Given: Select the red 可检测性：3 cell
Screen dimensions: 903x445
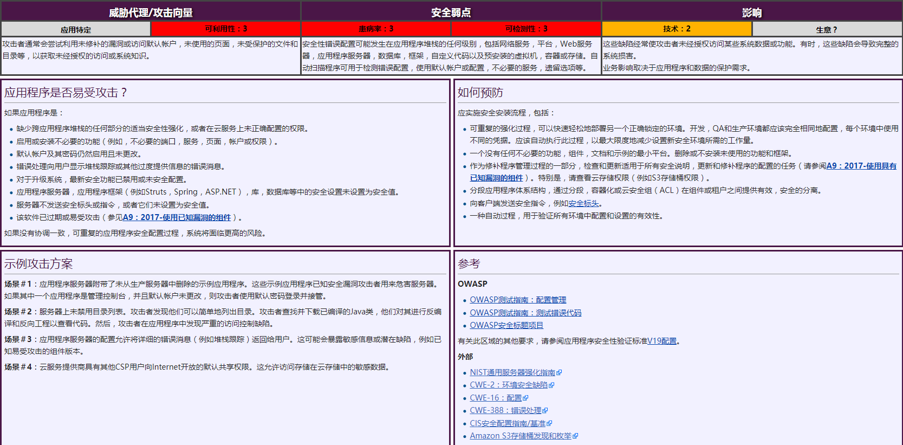Looking at the screenshot, I should pyautogui.click(x=526, y=29).
